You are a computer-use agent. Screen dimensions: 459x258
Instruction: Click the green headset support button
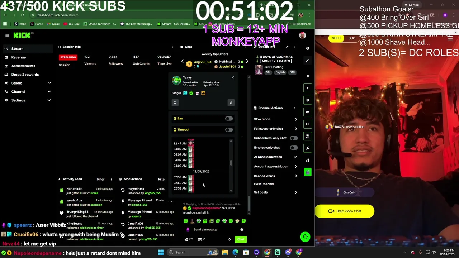tap(305, 236)
